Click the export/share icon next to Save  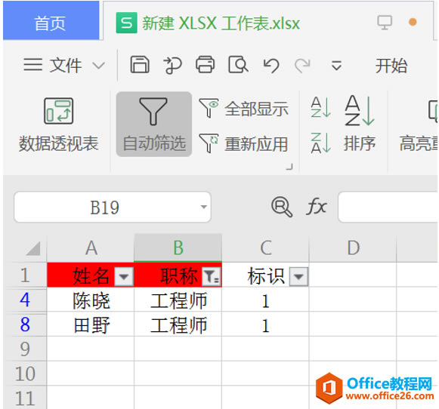pyautogui.click(x=172, y=66)
